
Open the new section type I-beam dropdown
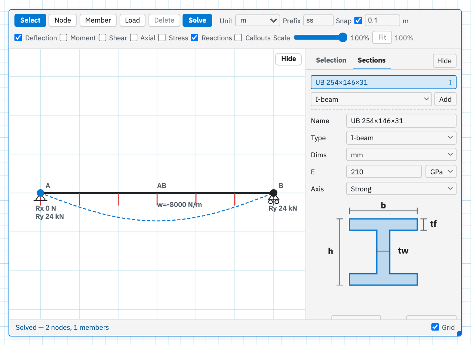371,99
